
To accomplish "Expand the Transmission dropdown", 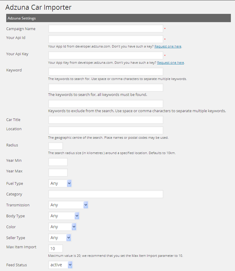I will (68, 205).
